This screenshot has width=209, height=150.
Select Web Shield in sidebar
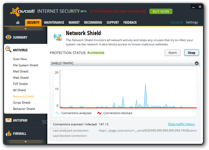click(x=21, y=78)
